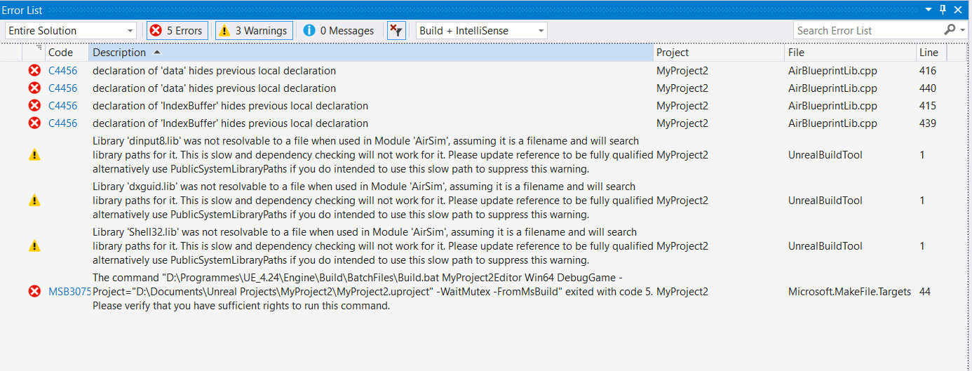Sort by the Line column header
Viewport: 972px width, 371px height.
click(931, 53)
